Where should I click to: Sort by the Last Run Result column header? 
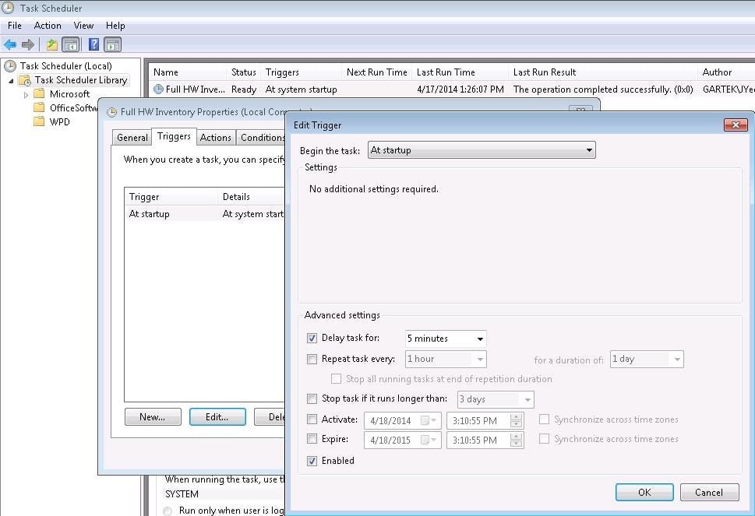point(602,72)
